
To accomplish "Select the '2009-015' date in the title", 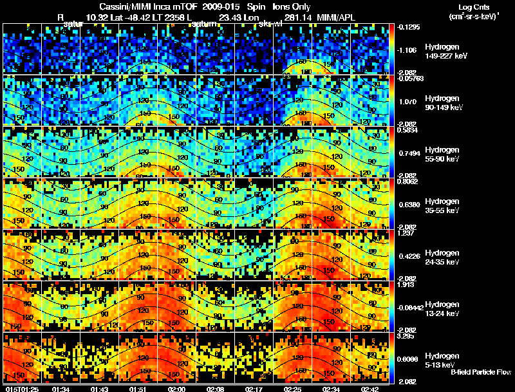I will coord(220,7).
